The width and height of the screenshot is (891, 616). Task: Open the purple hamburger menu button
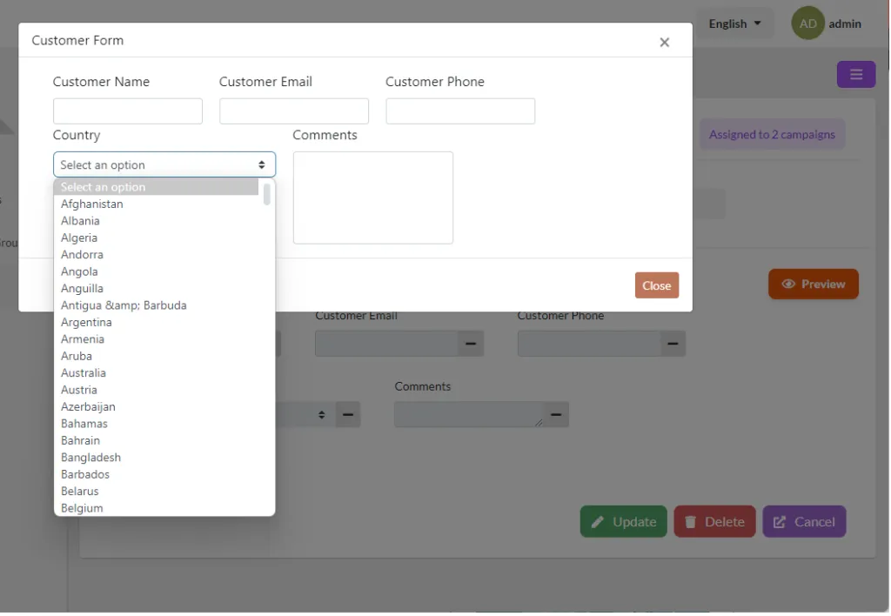coord(856,75)
